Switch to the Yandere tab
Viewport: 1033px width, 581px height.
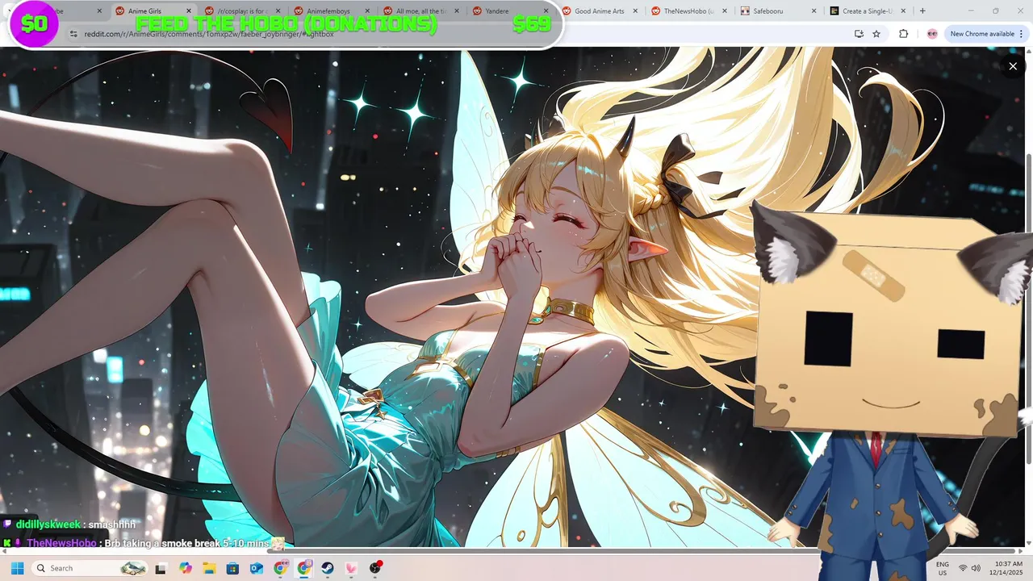497,11
